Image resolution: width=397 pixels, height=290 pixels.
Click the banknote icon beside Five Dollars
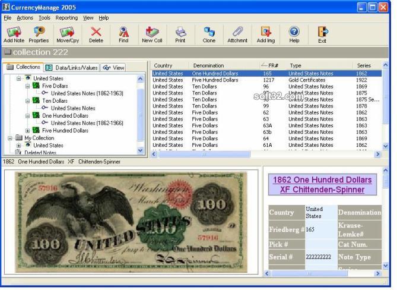pyautogui.click(x=36, y=86)
